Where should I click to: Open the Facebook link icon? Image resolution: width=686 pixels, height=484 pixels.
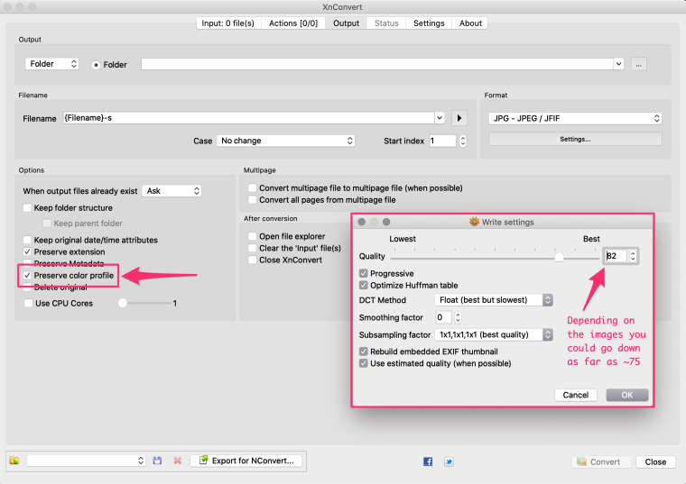[428, 461]
